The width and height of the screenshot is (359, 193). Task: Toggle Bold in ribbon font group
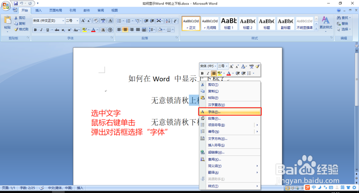tap(35, 30)
